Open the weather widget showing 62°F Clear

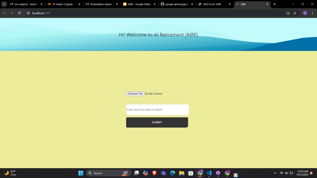click(11, 173)
